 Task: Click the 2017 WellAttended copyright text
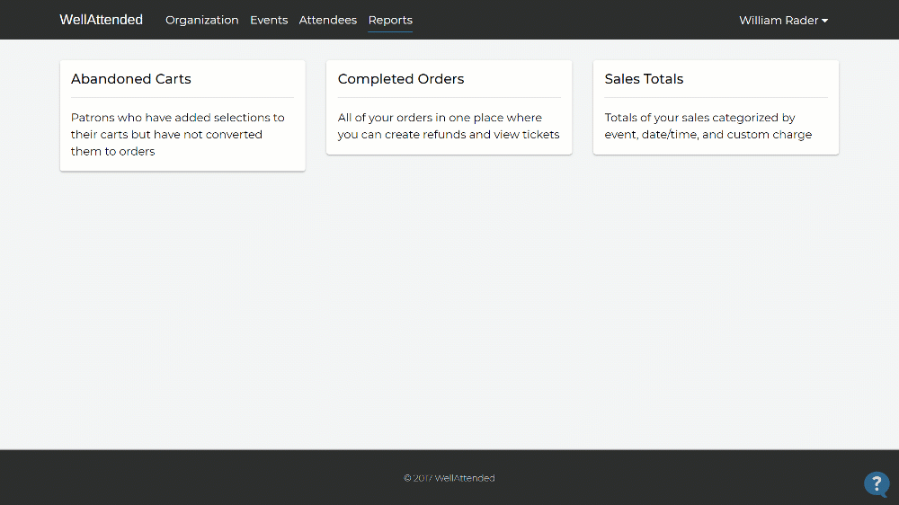click(449, 478)
